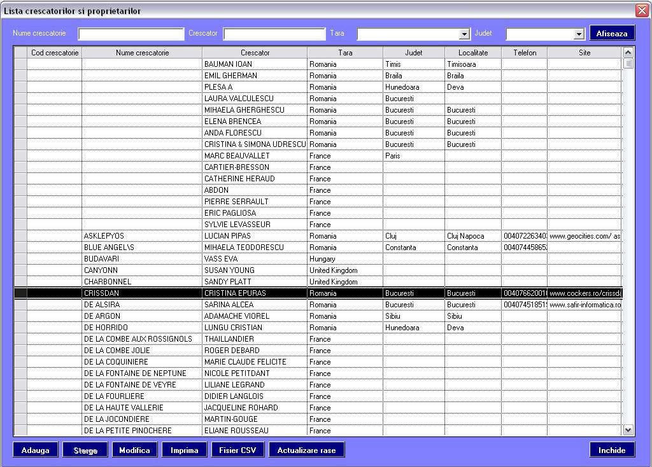Export with the Fisier CSV button
The width and height of the screenshot is (652, 467).
[238, 450]
